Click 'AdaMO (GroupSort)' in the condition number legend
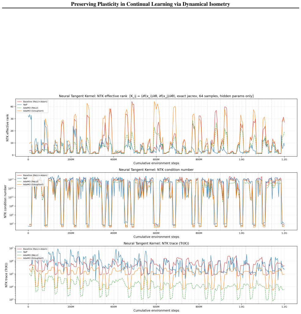Image resolution: width=301 pixels, height=314 pixels. tap(33, 185)
